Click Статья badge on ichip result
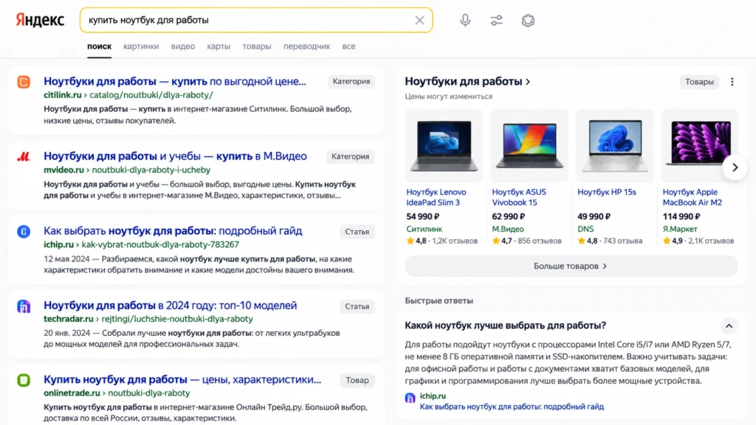The width and height of the screenshot is (756, 425). coord(357,232)
